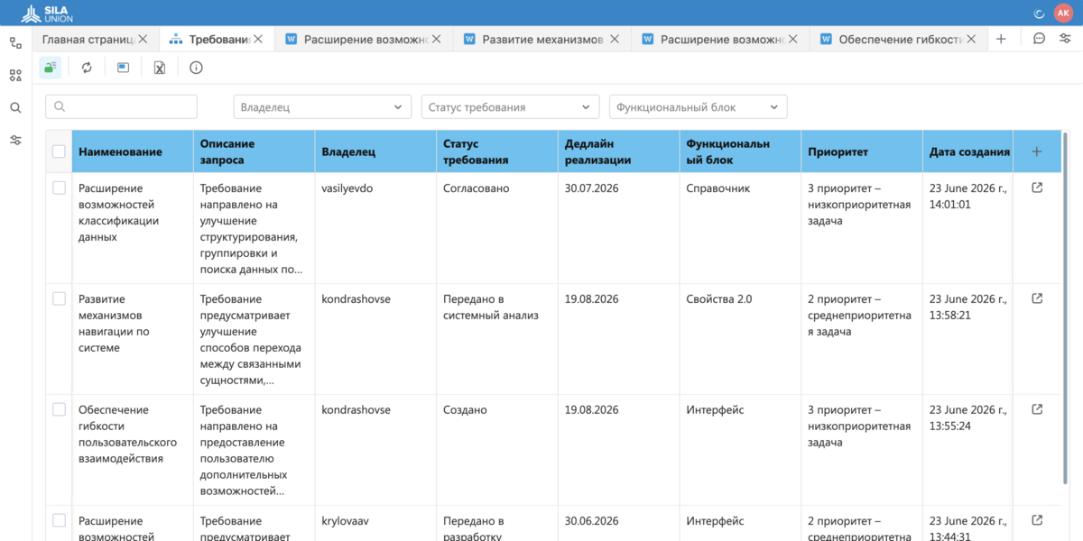Viewport: 1083px width, 541px height.
Task: Add a new tab with plus icon
Action: click(1001, 39)
